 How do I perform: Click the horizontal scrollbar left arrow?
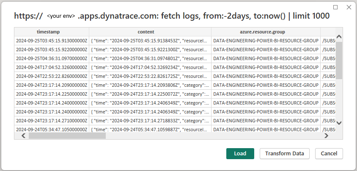(x=23, y=136)
